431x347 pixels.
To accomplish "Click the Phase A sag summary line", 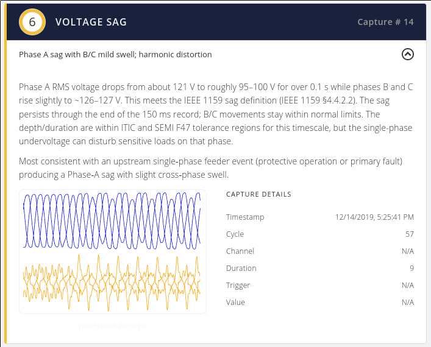I will click(x=115, y=54).
